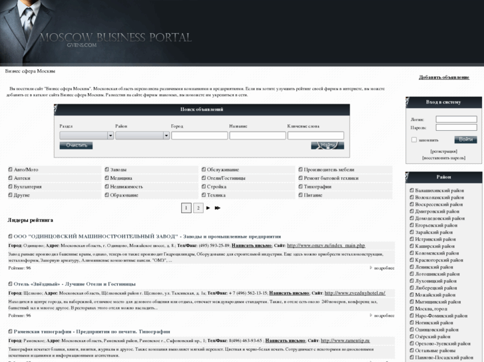The width and height of the screenshot is (484, 362).
Task: Click the icon next to Образование category
Action: [x=107, y=195]
